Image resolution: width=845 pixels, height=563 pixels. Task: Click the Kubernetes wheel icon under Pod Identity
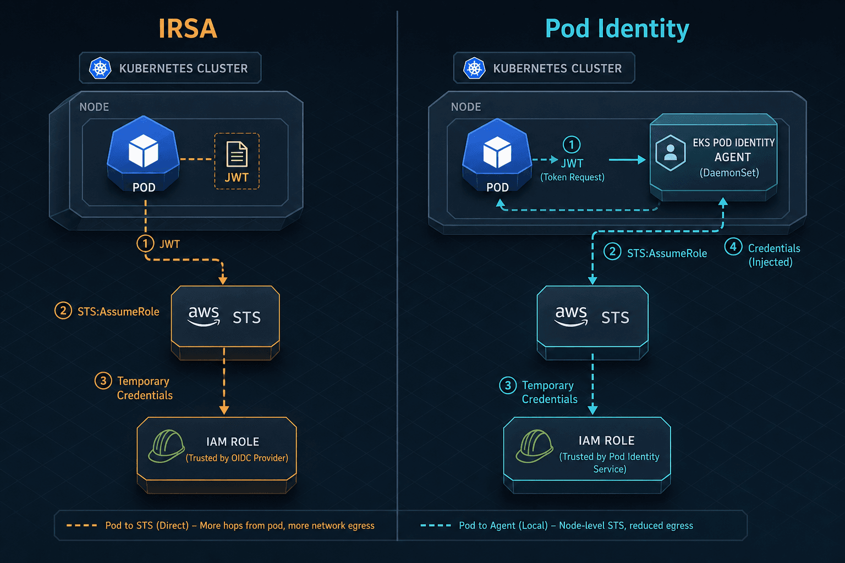coord(474,68)
